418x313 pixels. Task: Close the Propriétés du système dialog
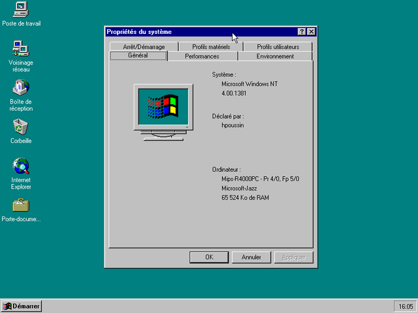tap(311, 32)
